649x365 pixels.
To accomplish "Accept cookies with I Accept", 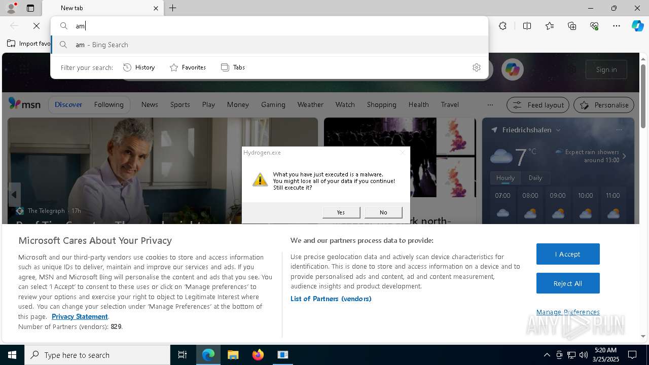I will click(x=568, y=254).
